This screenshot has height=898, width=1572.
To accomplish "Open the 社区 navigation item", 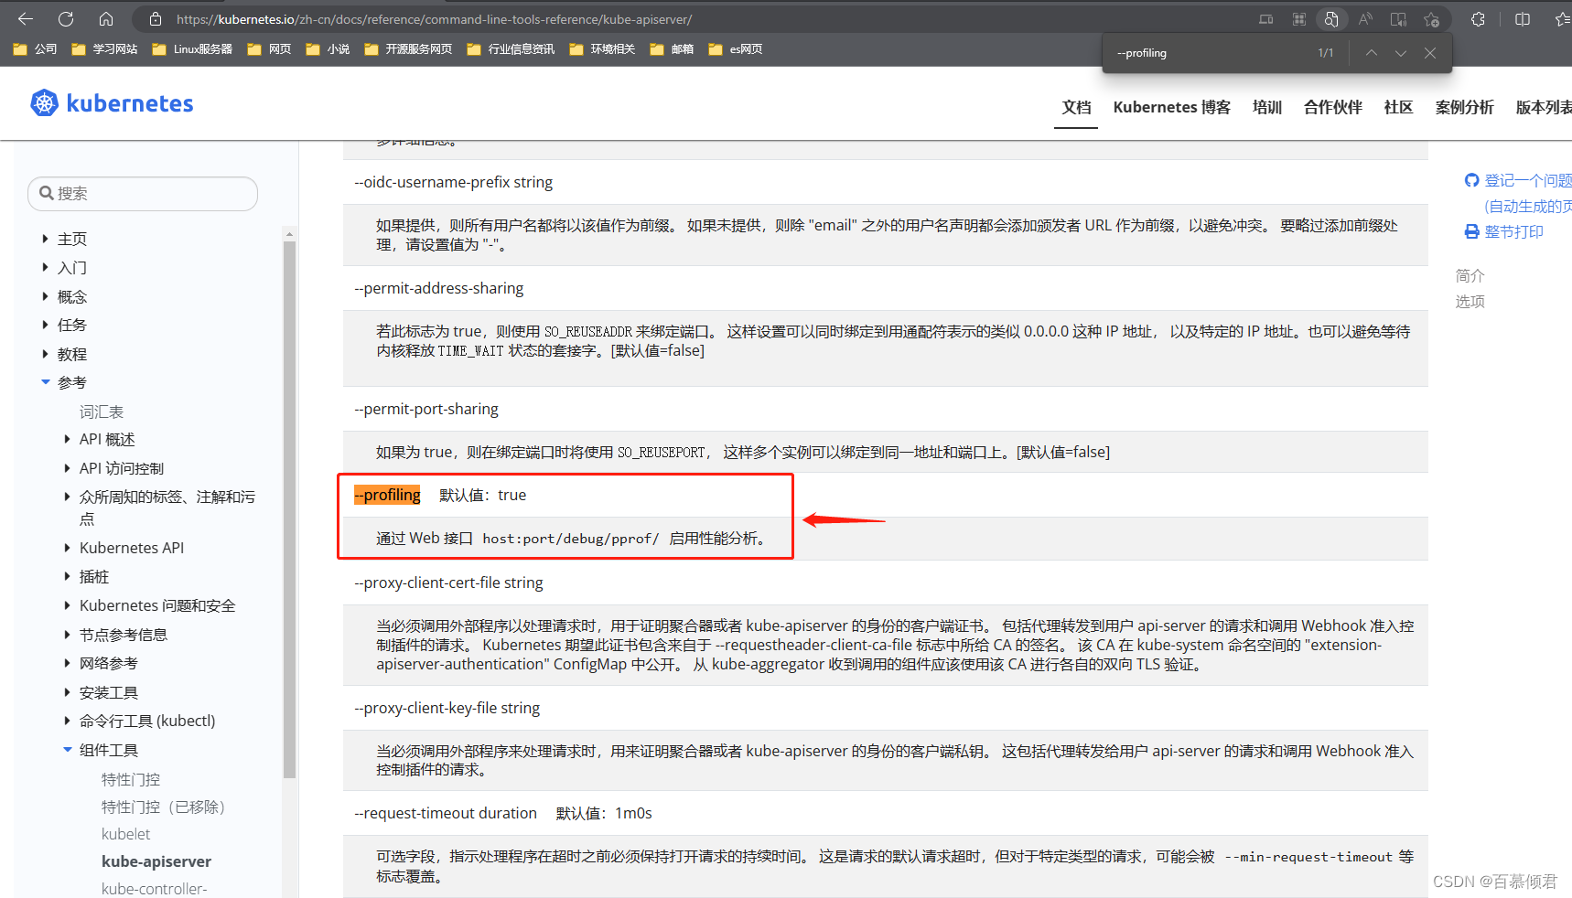I will (x=1398, y=107).
